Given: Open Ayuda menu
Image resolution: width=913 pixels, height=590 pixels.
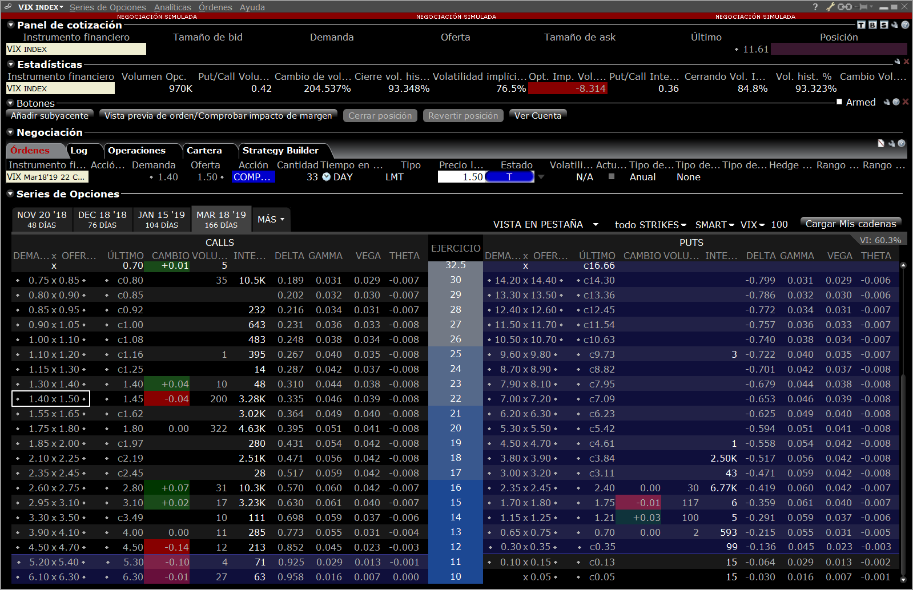Looking at the screenshot, I should click(252, 7).
